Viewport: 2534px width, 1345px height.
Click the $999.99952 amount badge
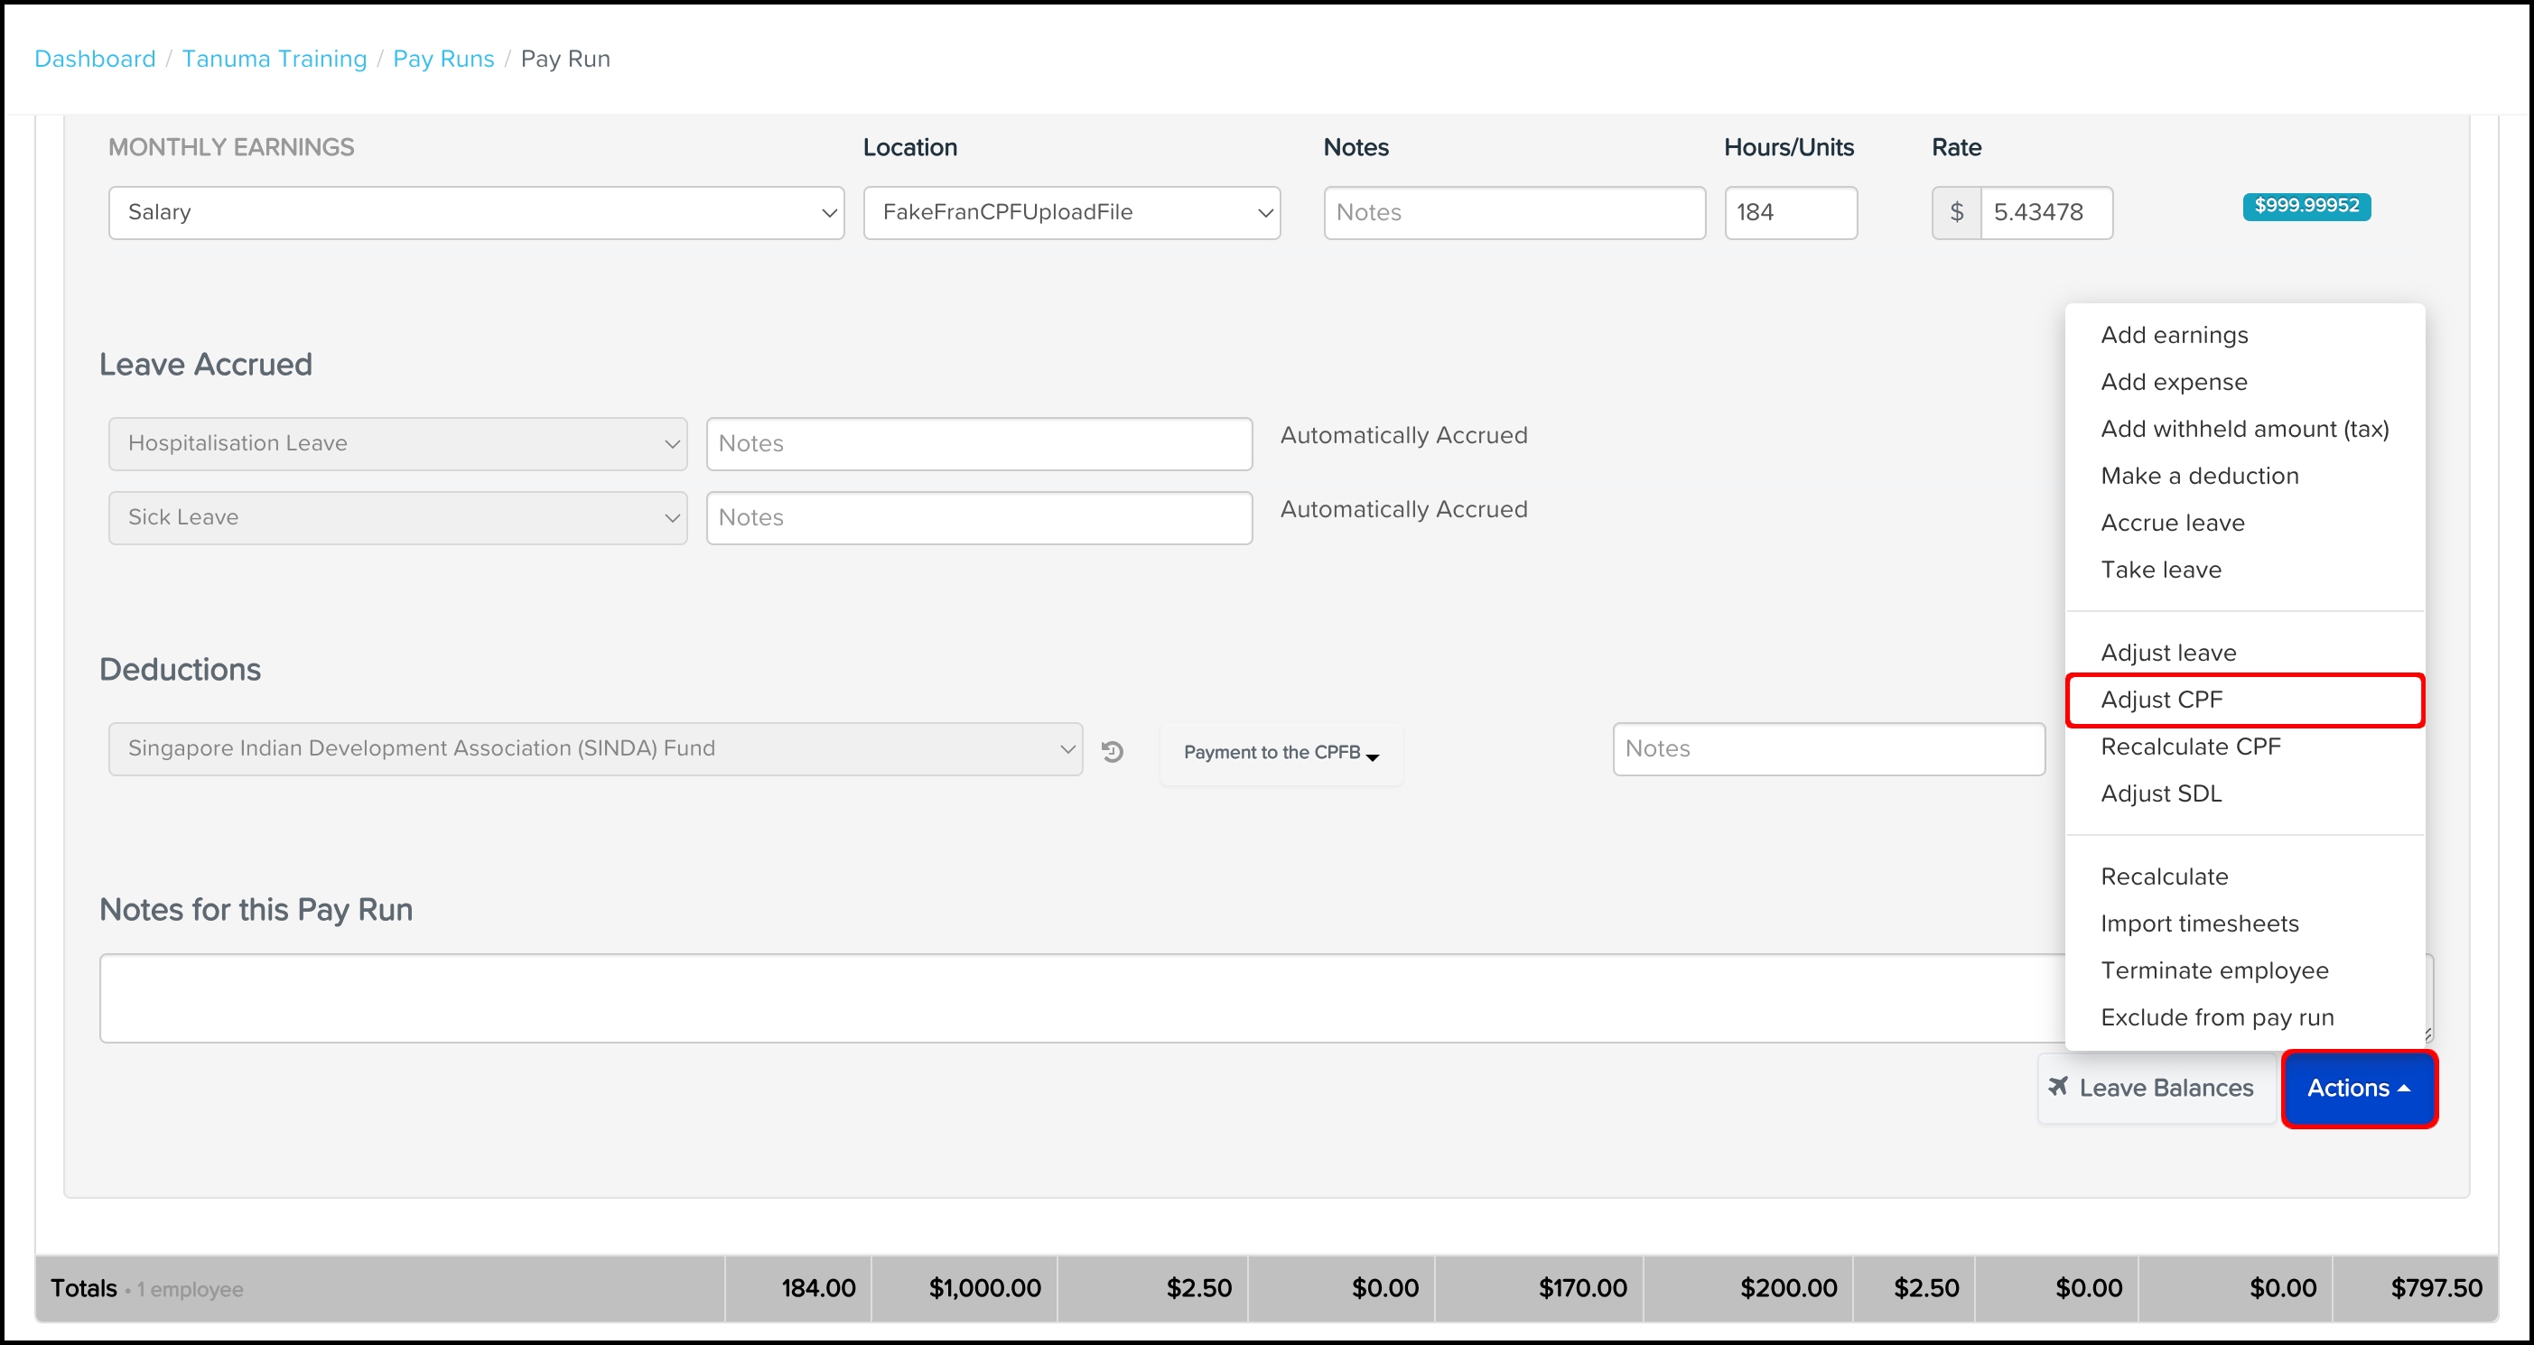(2306, 207)
